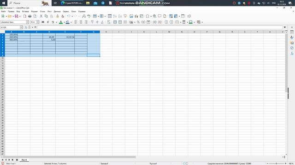Click Format as Percent icon

pyautogui.click(x=138, y=22)
